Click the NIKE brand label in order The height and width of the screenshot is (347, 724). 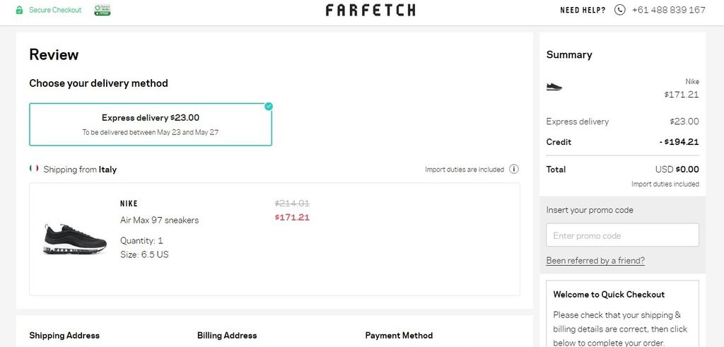pyautogui.click(x=129, y=204)
